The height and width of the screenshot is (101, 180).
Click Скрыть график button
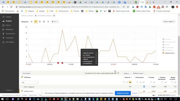coord(169,22)
